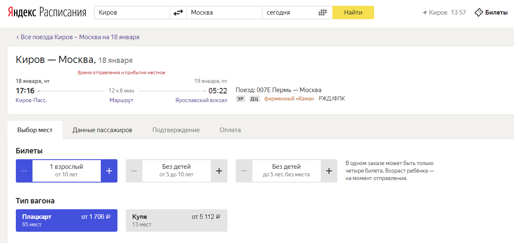Increase adult ticket count with plus

[x=109, y=171]
